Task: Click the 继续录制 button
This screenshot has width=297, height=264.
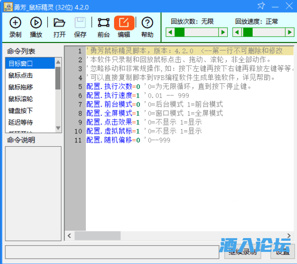Action: click(242, 252)
